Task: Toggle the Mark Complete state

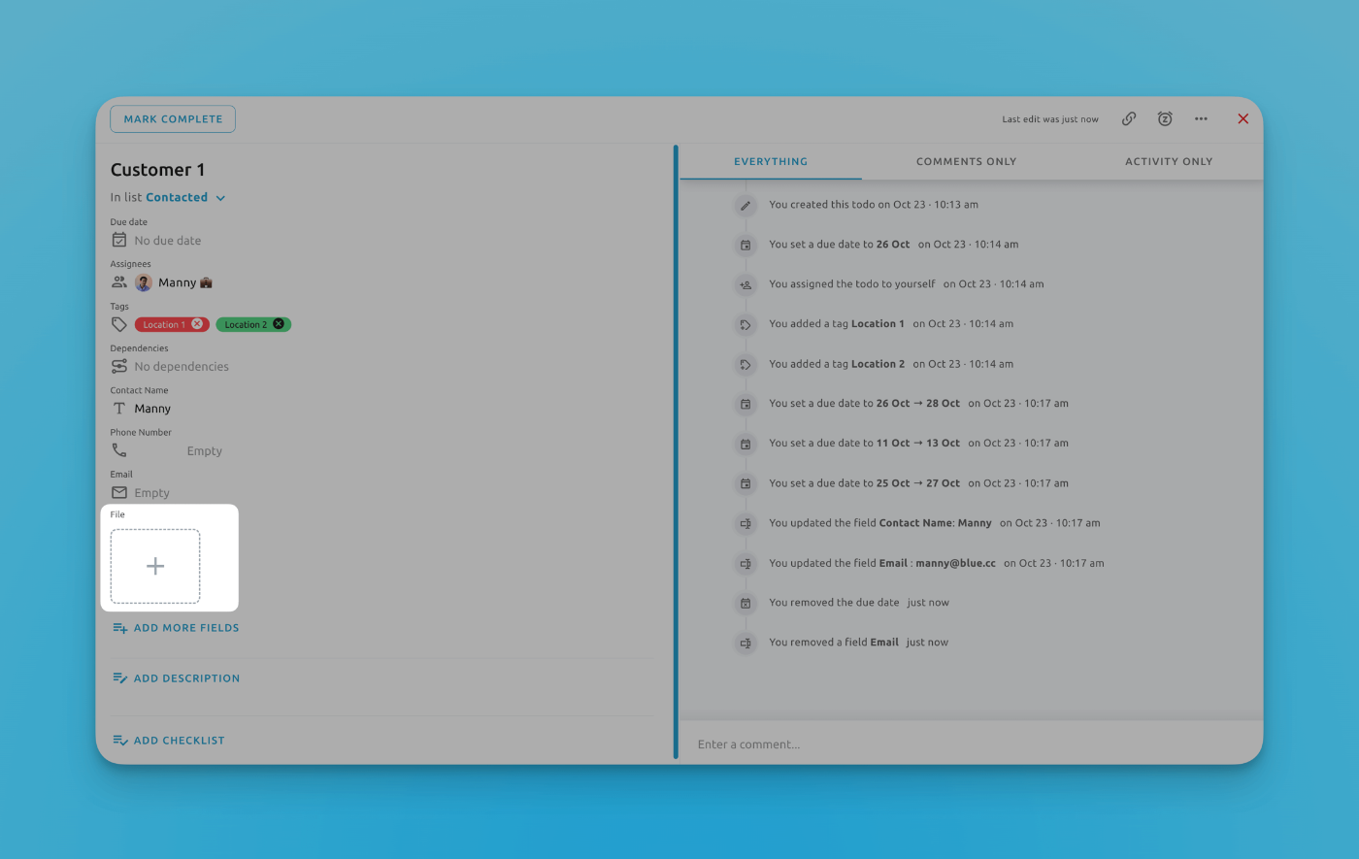Action: coord(173,118)
